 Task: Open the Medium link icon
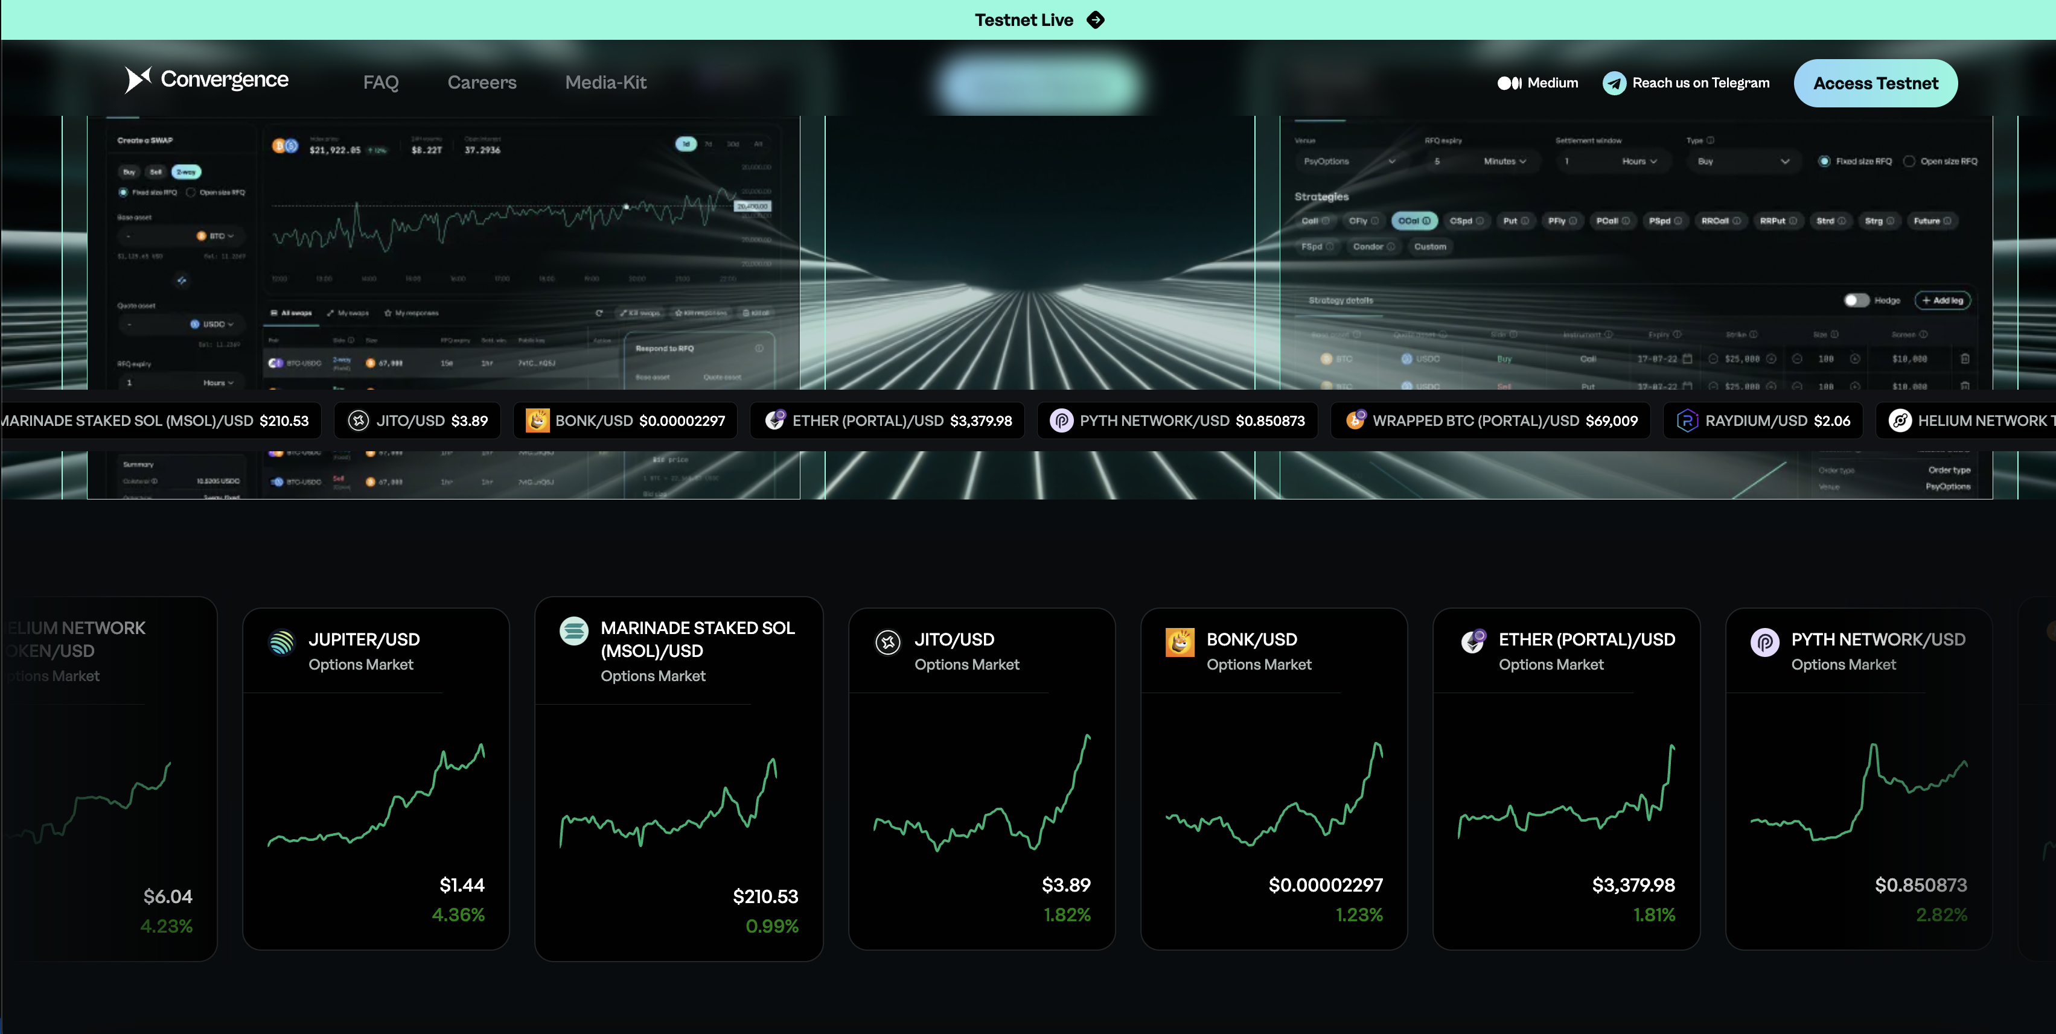click(1508, 83)
